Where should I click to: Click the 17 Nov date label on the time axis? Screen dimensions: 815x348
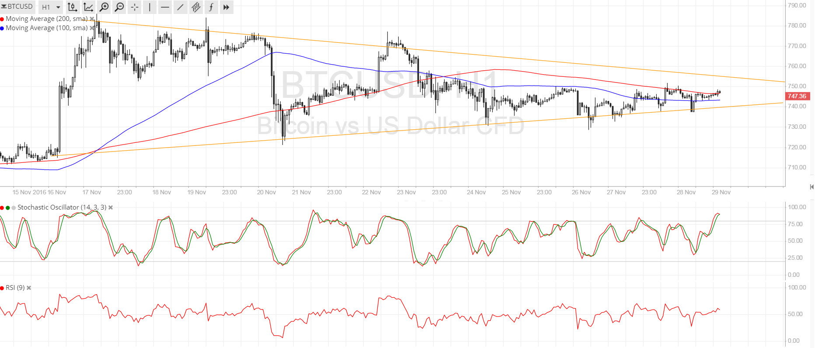point(91,192)
